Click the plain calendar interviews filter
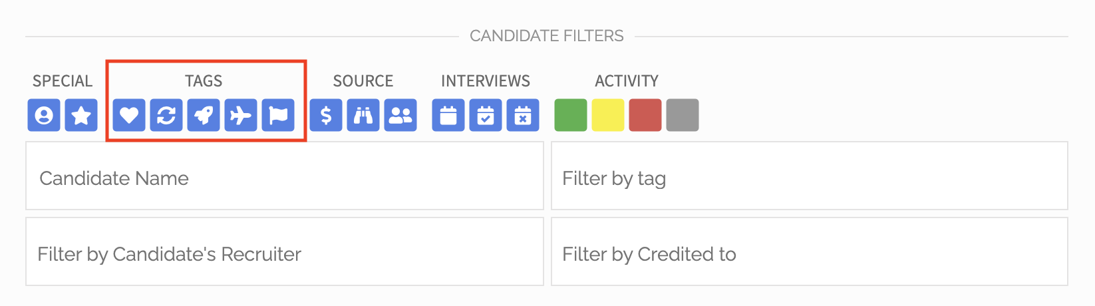 [448, 115]
